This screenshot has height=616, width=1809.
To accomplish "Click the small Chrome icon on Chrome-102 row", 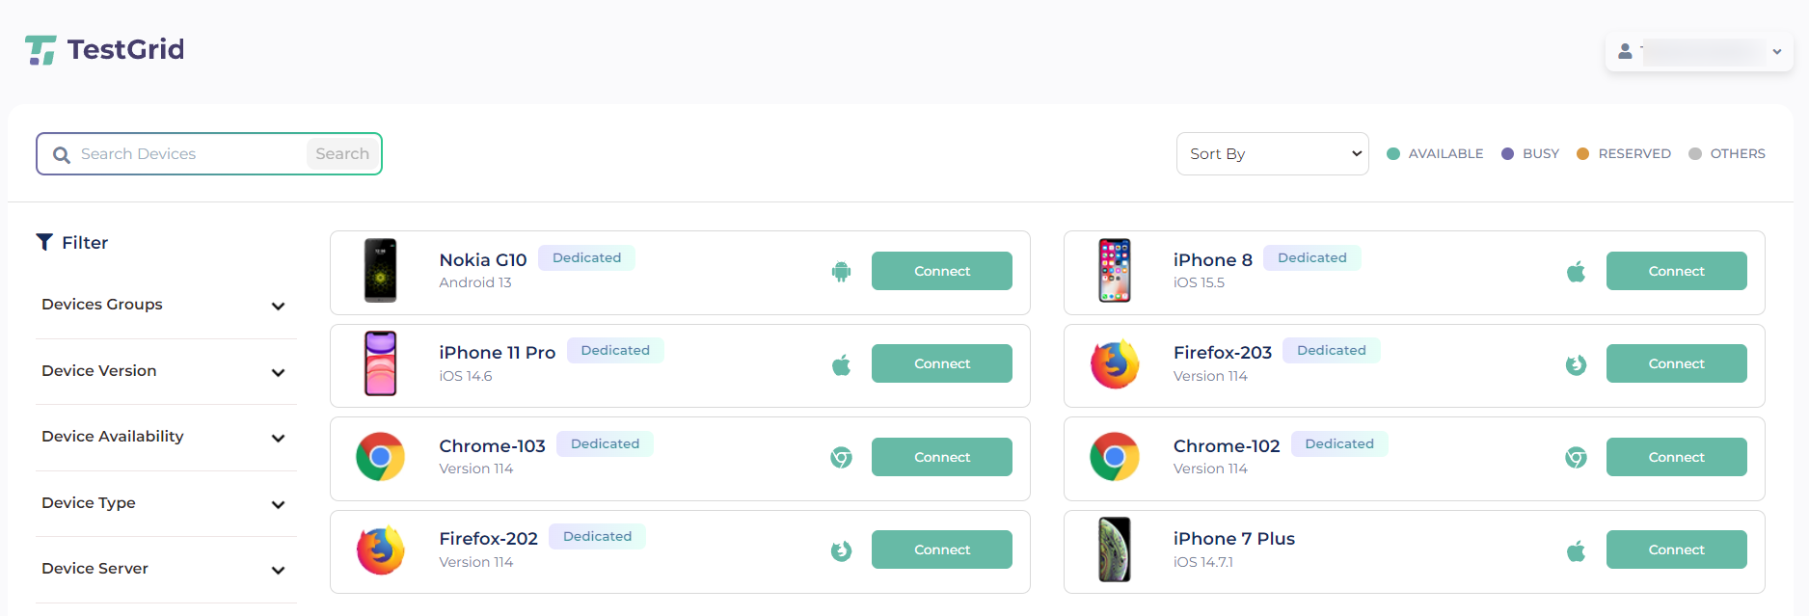I will (1576, 458).
